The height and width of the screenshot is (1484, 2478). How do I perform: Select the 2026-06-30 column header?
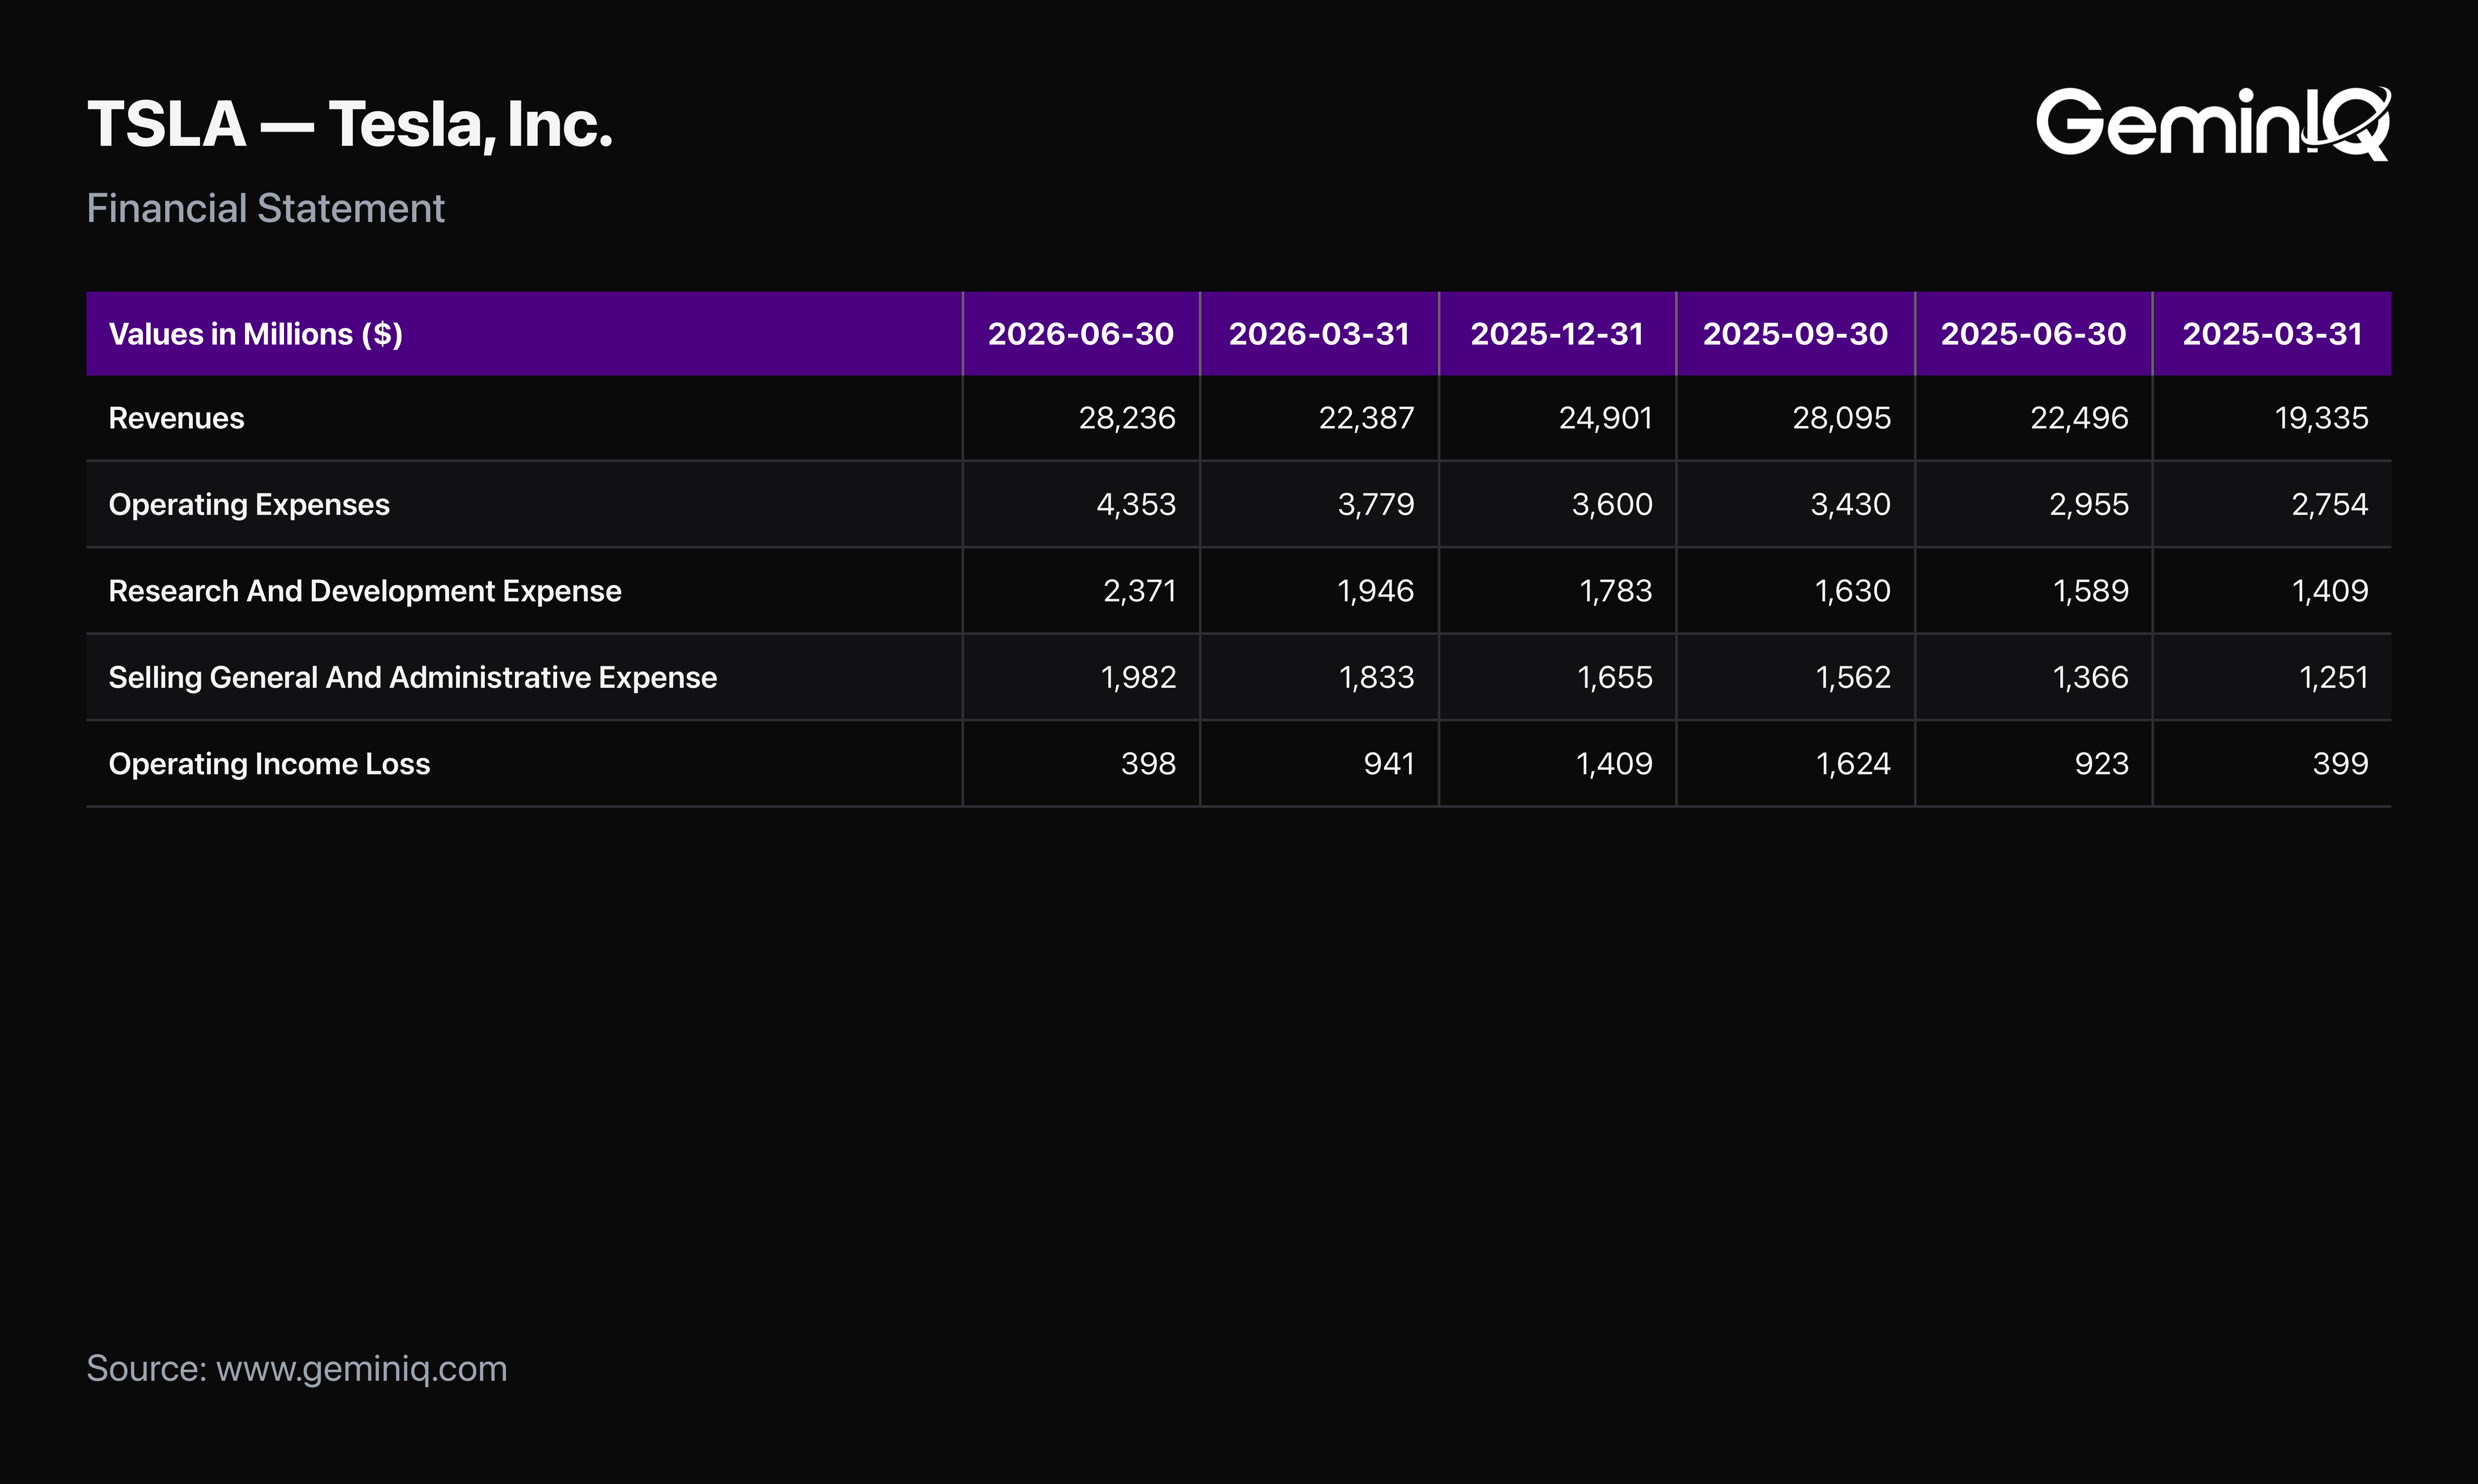click(x=1081, y=334)
